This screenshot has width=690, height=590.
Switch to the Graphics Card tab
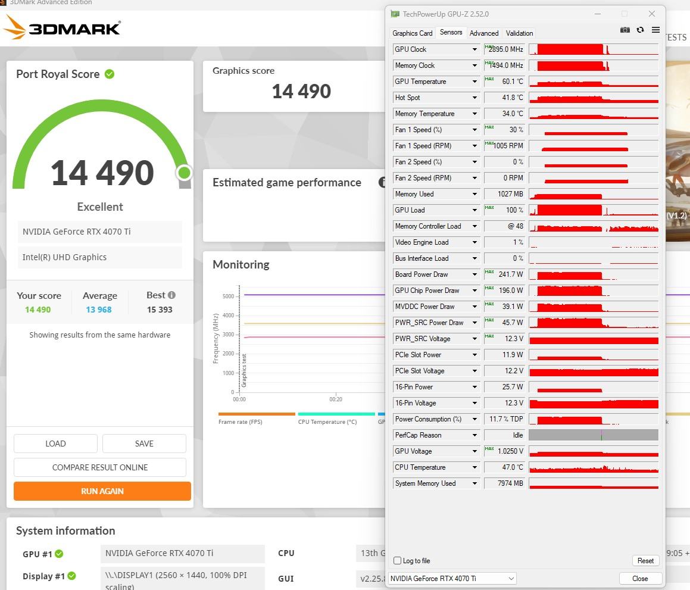click(413, 33)
